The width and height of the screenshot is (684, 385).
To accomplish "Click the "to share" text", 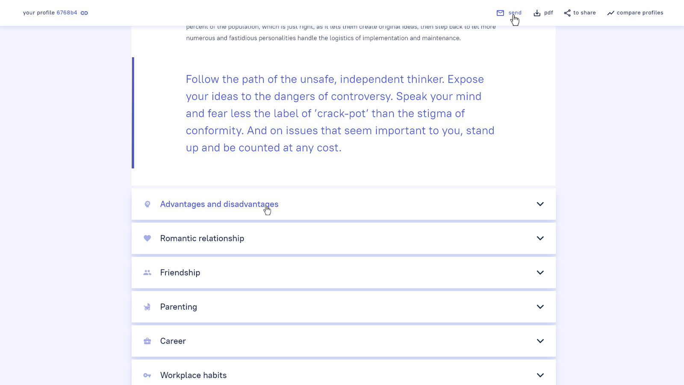I will coord(584,13).
